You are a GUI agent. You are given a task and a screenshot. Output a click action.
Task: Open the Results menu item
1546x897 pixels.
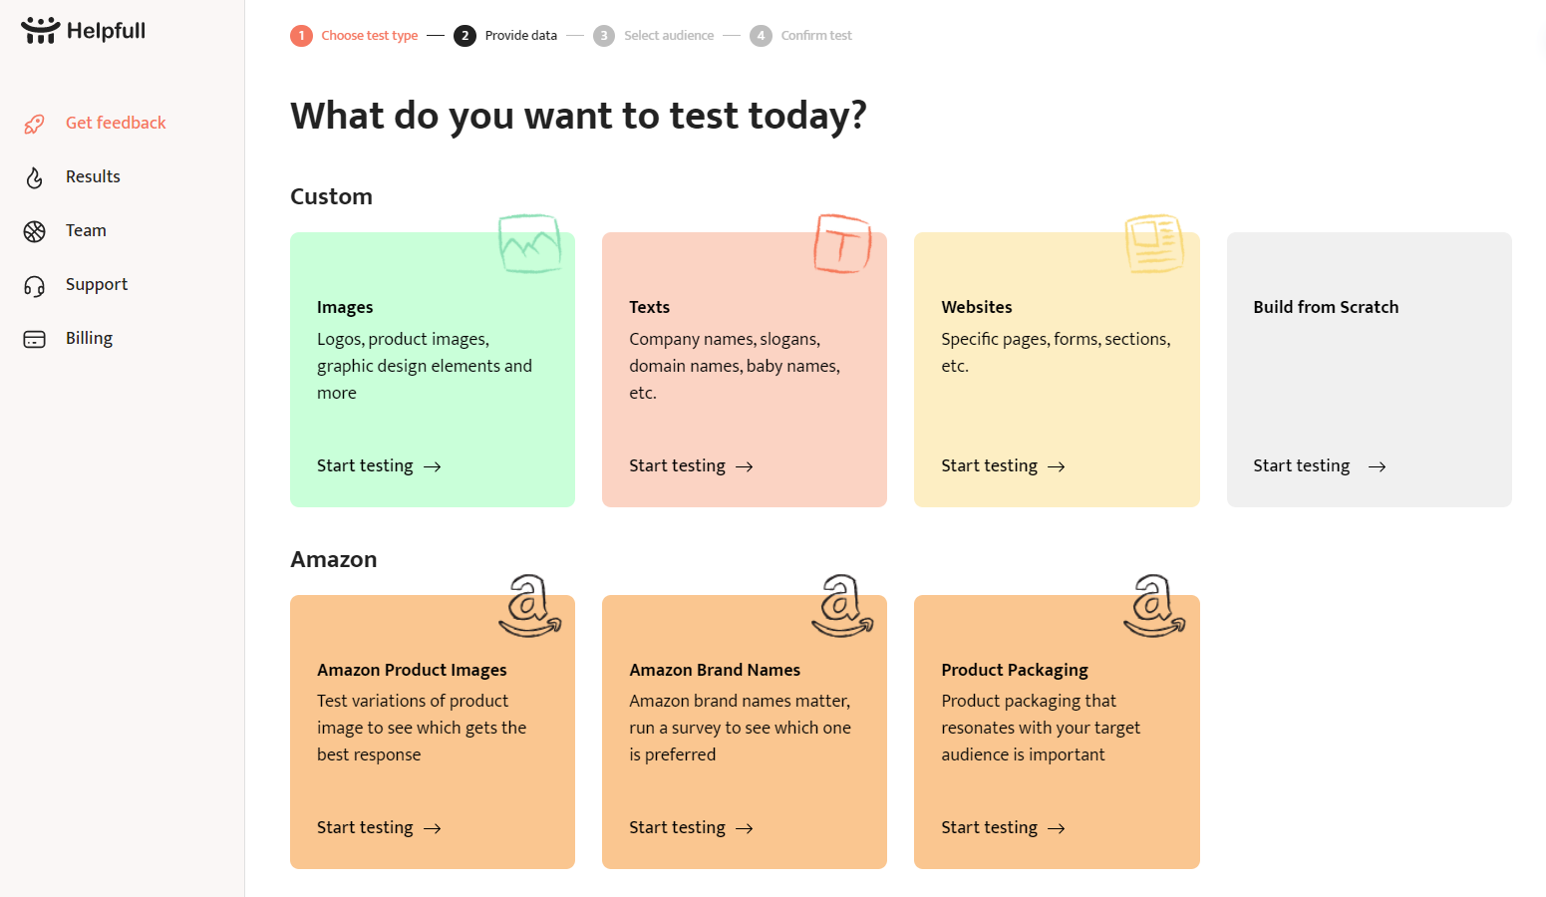[93, 176]
